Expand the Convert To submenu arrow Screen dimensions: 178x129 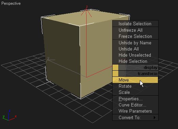[154, 117]
